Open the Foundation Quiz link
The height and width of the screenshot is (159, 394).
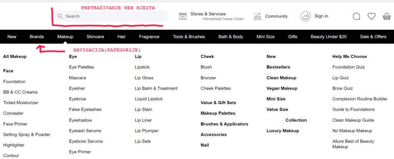tap(348, 67)
